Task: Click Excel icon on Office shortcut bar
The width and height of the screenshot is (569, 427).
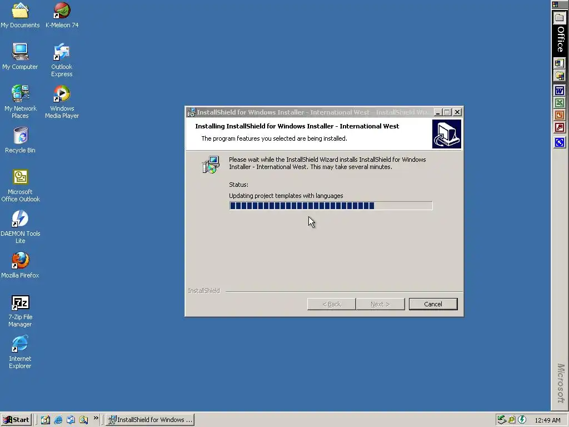Action: pyautogui.click(x=559, y=103)
